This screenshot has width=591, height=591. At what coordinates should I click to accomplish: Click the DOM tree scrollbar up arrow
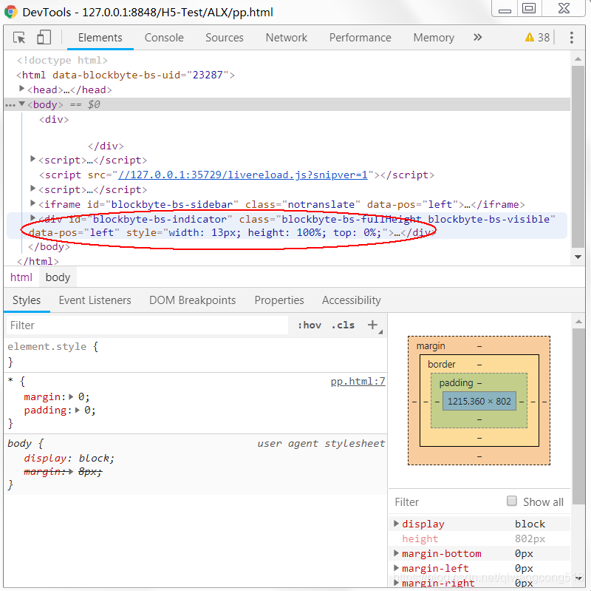[578, 58]
